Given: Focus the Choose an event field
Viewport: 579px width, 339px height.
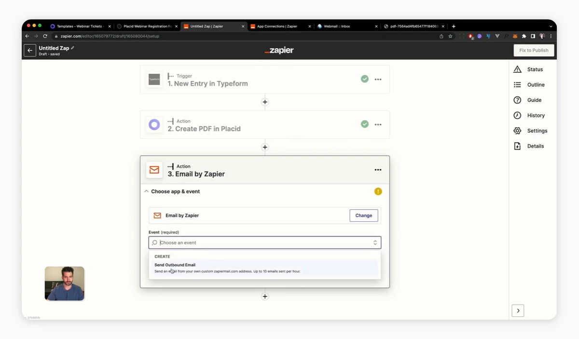Looking at the screenshot, I should 265,243.
